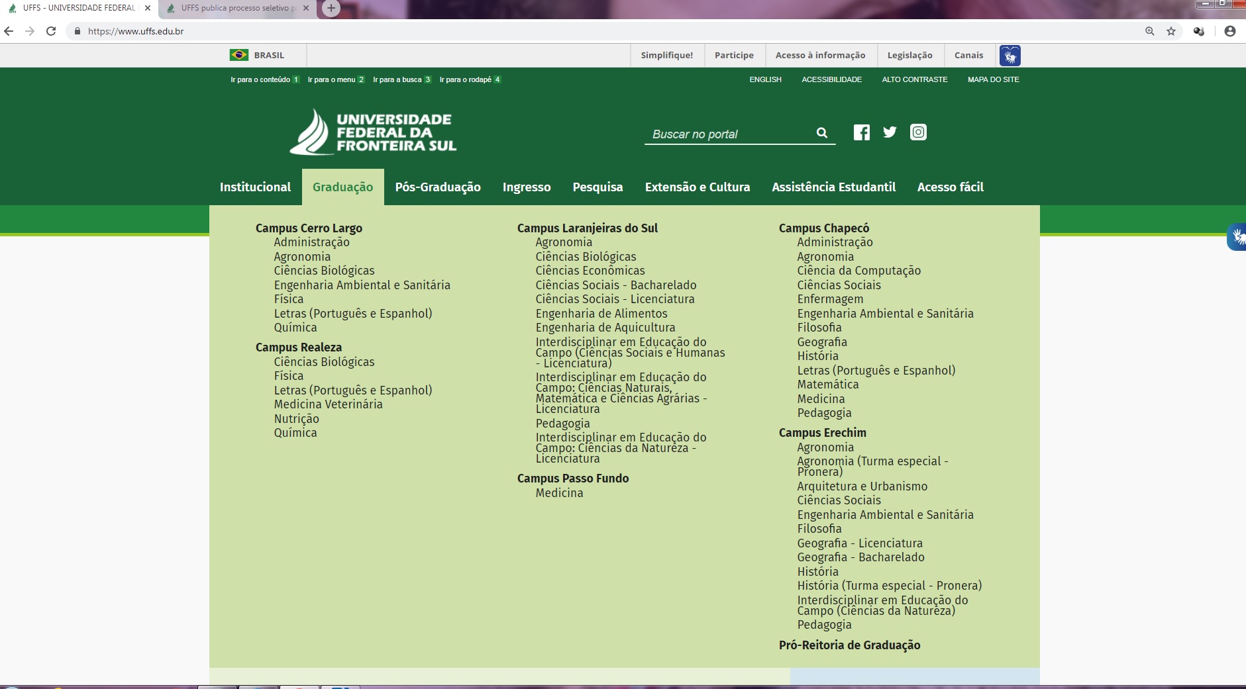Open the Ingresso menu

[x=527, y=187]
